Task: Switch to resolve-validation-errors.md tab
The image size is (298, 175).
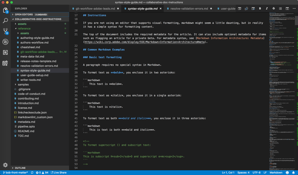Action: [189, 8]
